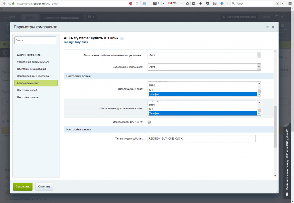
Task: Open the Firefox hamburger menu
Action: [290, 3]
